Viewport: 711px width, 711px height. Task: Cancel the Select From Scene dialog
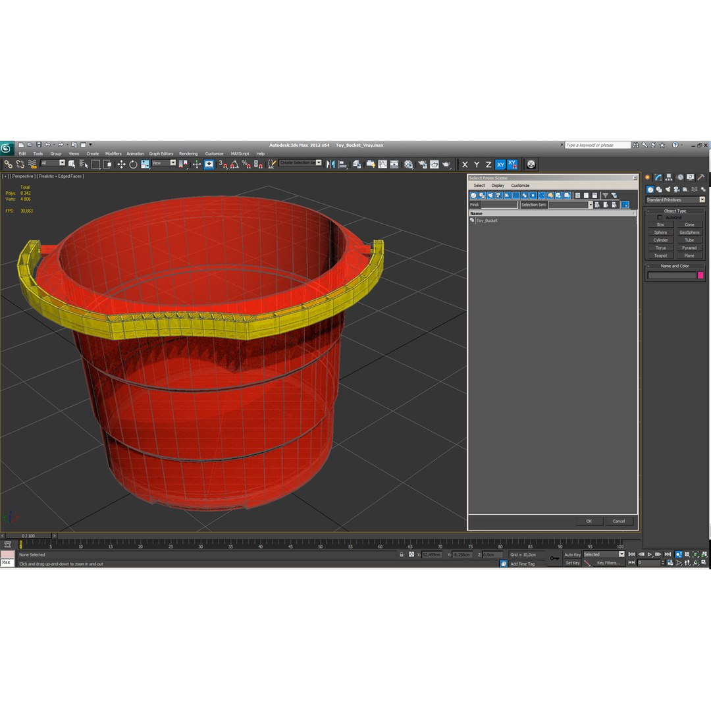619,521
